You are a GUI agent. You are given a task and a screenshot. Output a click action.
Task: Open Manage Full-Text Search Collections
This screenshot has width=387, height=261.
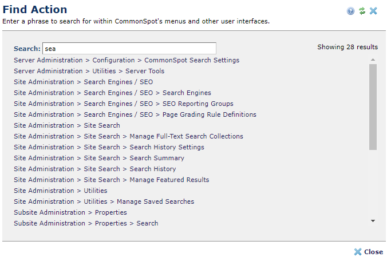coord(186,136)
